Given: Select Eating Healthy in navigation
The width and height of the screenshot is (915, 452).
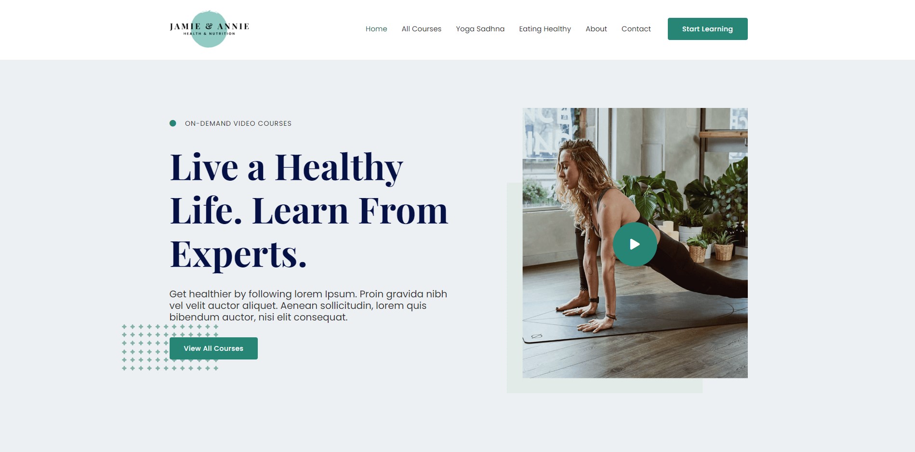Looking at the screenshot, I should coord(545,29).
